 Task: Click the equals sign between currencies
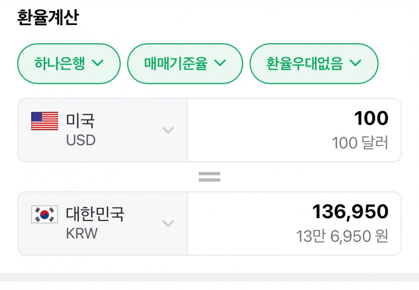pos(209,177)
